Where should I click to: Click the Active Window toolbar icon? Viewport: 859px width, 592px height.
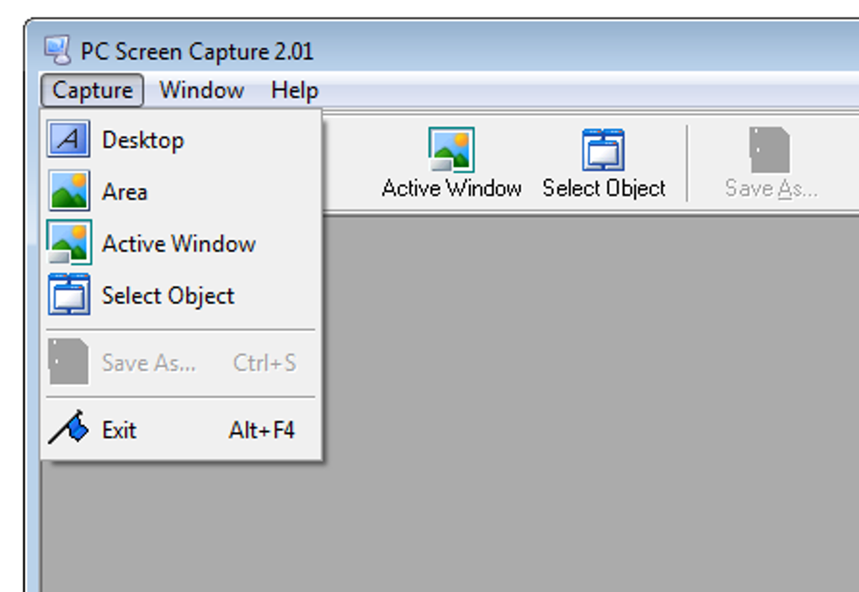[451, 150]
